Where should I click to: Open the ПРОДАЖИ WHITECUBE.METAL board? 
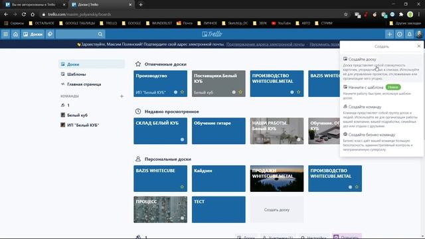pos(277,179)
